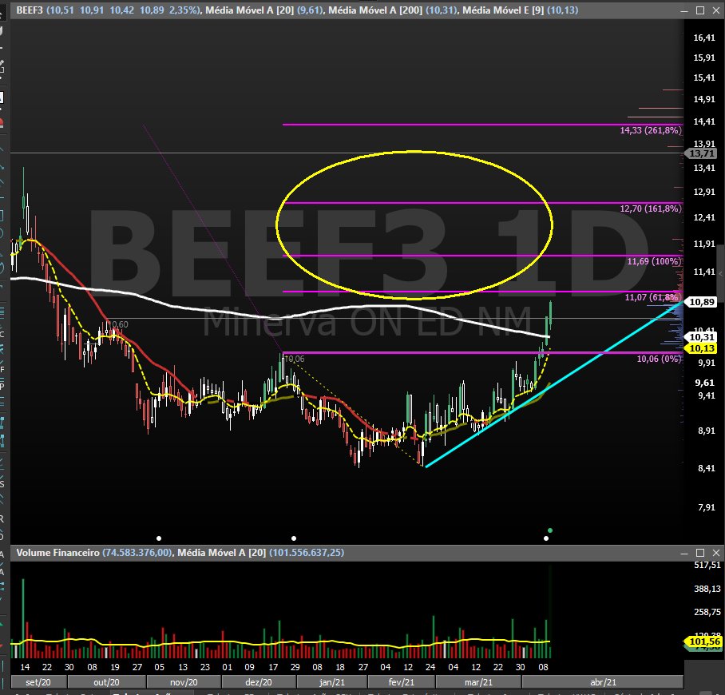Viewport: 725px width, 695px height.
Task: Click the 16,41 price axis label
Action: pos(703,38)
